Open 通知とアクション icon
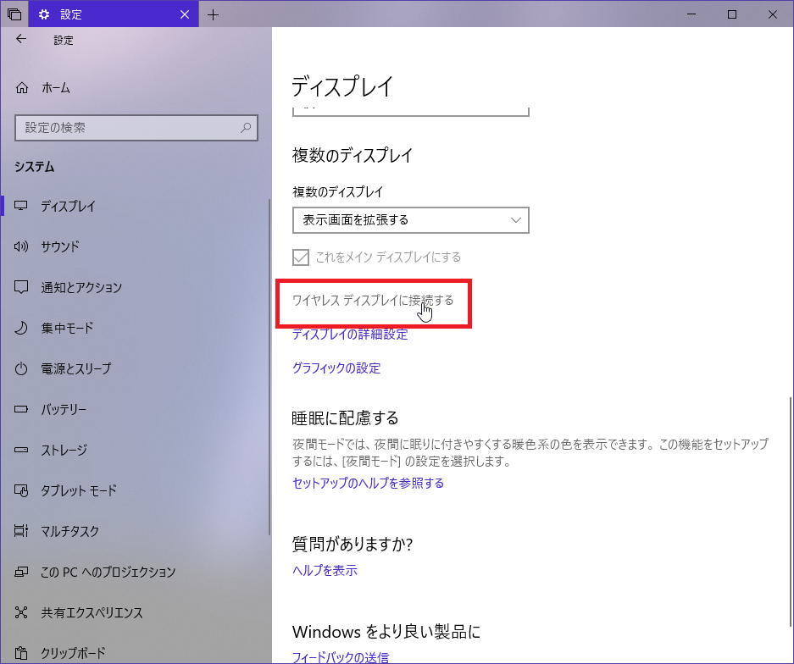The height and width of the screenshot is (664, 794). pyautogui.click(x=21, y=287)
